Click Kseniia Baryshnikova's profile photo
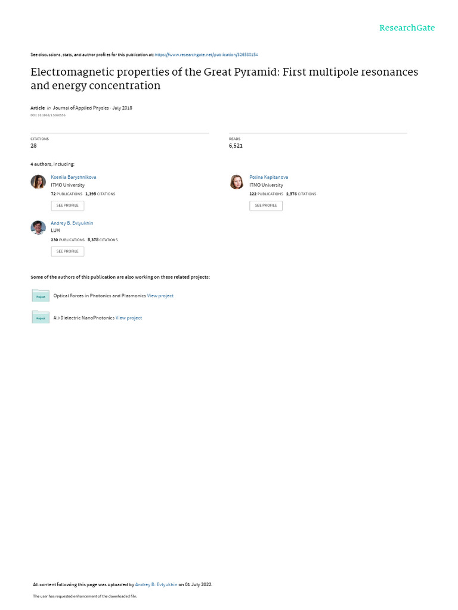This screenshot has width=458, height=610. pos(38,182)
